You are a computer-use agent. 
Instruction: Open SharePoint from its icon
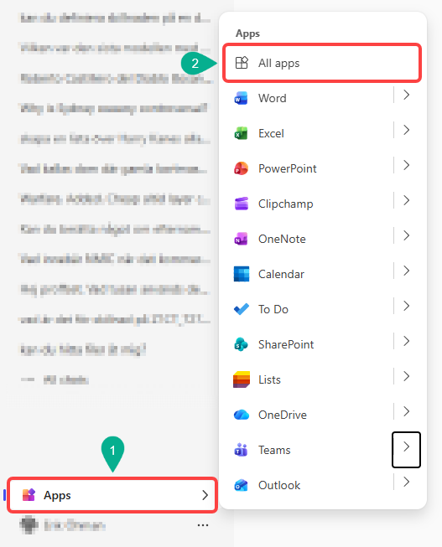click(x=241, y=344)
